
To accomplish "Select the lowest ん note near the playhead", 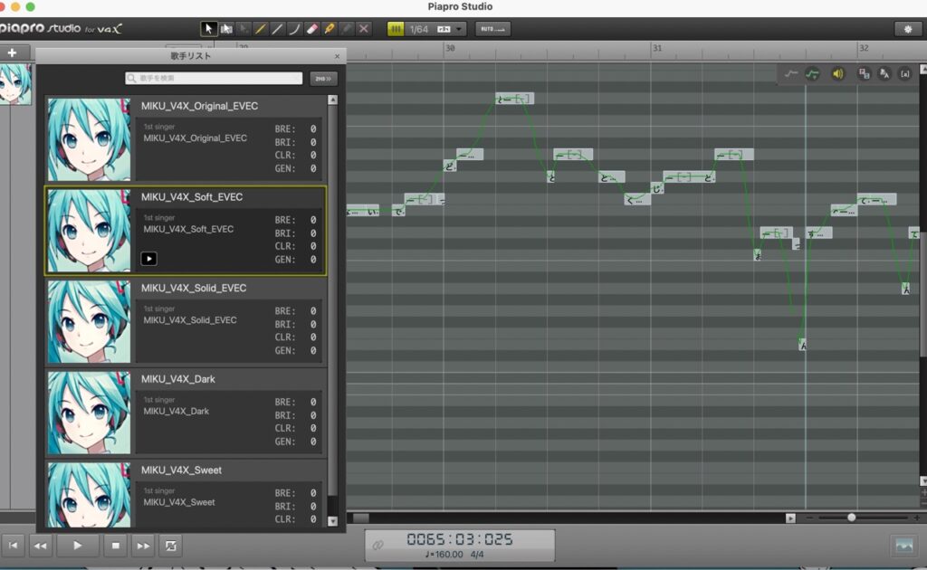I will [x=802, y=345].
